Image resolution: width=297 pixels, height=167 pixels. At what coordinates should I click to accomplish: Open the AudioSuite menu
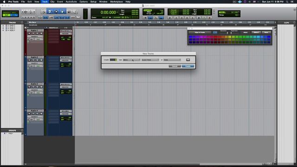71,2
